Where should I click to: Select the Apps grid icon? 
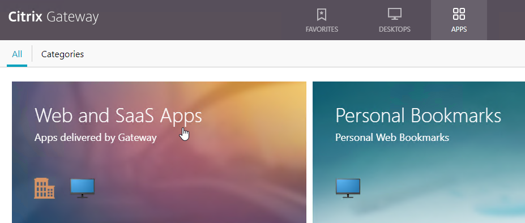point(459,14)
